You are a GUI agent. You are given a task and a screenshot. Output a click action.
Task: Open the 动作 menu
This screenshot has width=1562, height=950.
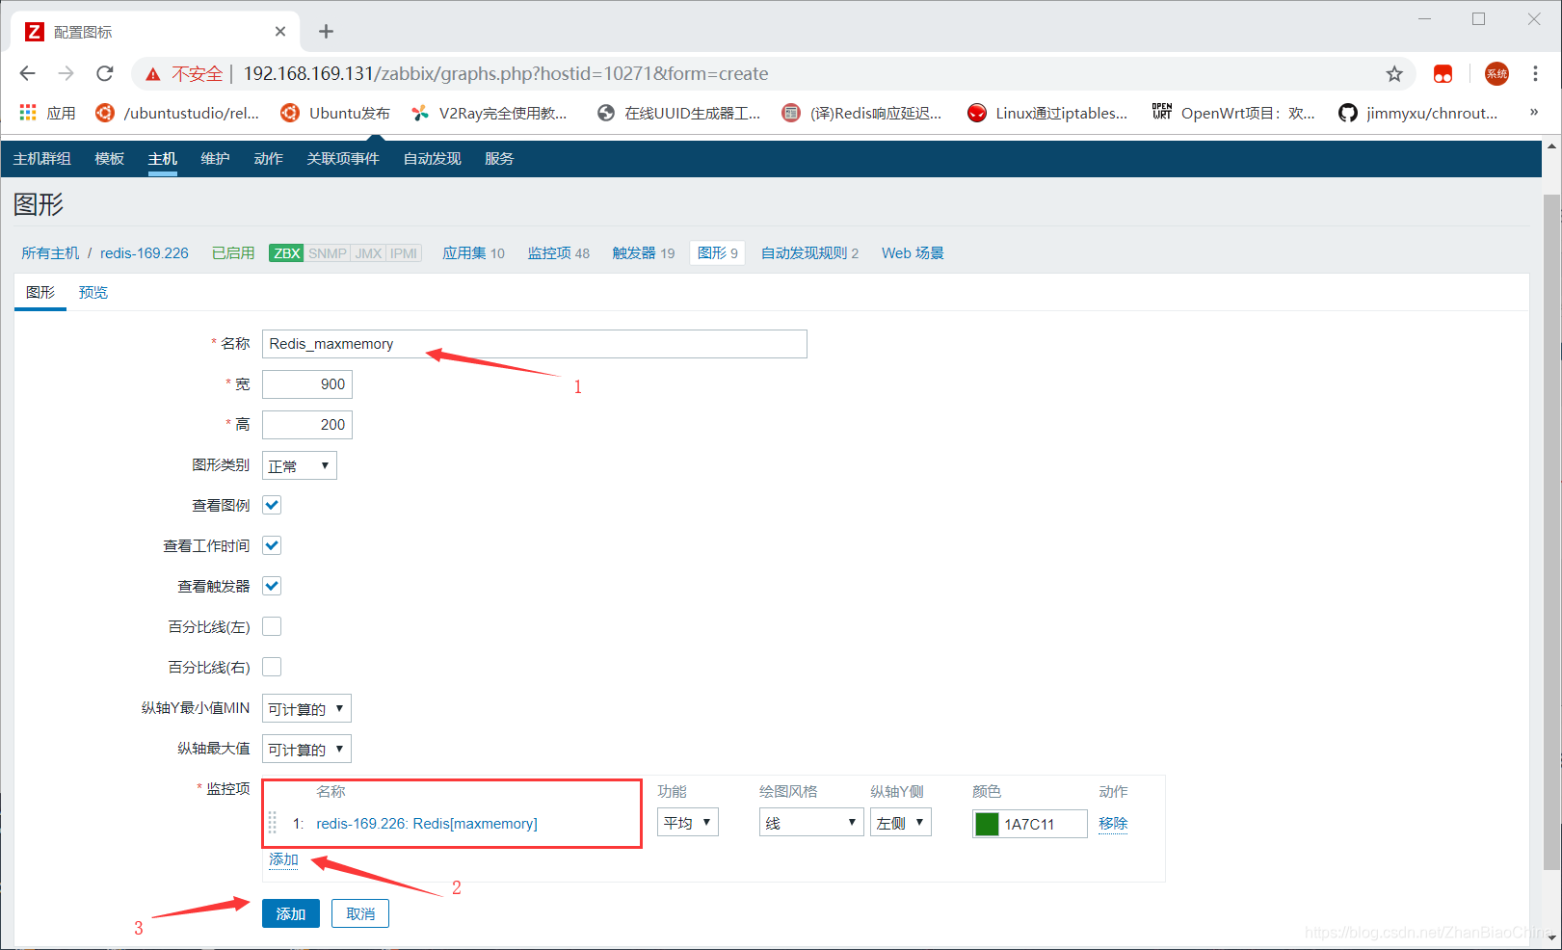click(268, 159)
